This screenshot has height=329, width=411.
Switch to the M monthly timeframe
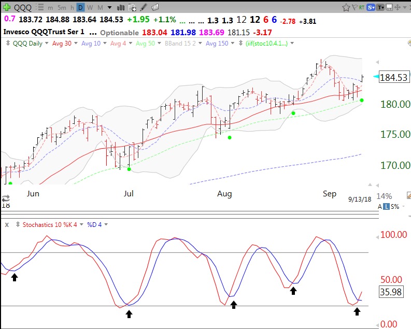pos(100,8)
